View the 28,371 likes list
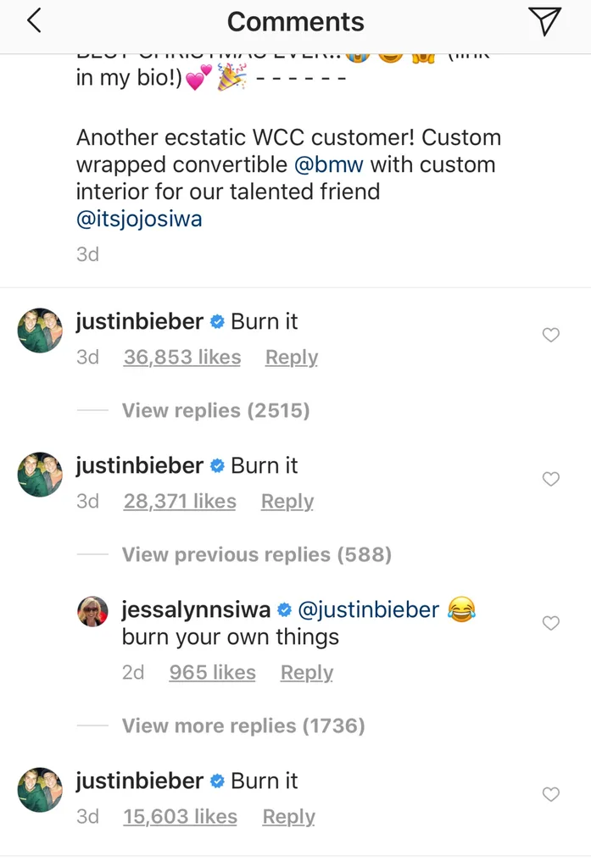591x867 pixels. (x=180, y=501)
